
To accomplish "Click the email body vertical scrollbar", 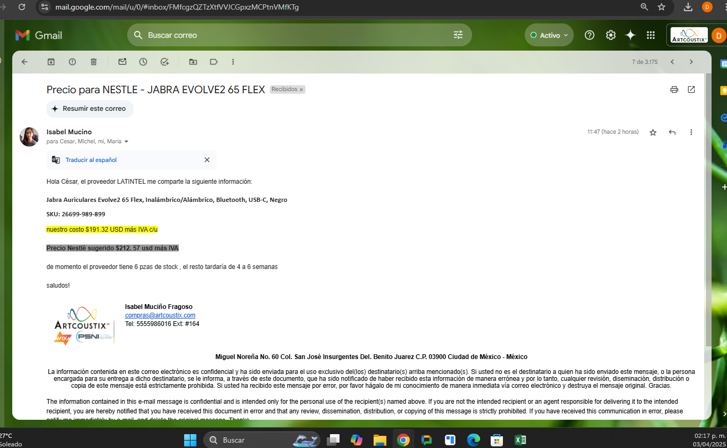I will [x=708, y=210].
